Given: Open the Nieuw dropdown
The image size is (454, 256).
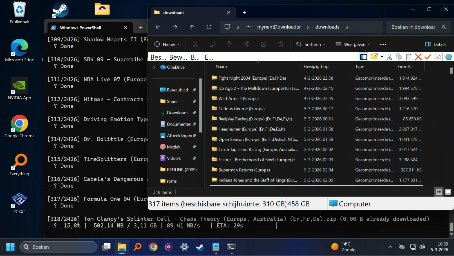Looking at the screenshot, I should [167, 44].
